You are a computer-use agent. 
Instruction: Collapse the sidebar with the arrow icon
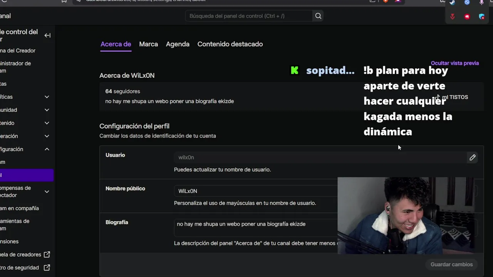(47, 35)
